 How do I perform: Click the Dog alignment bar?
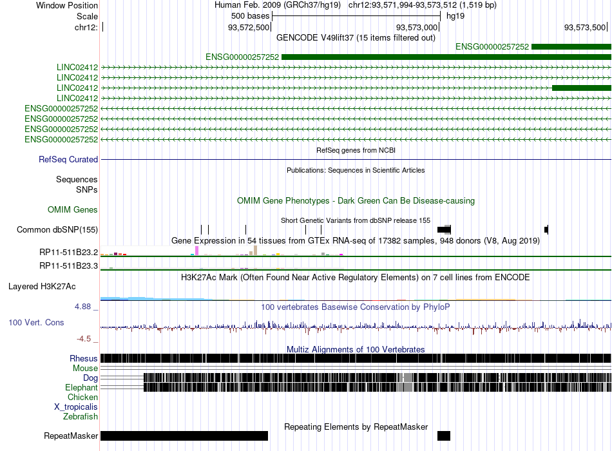(378, 378)
